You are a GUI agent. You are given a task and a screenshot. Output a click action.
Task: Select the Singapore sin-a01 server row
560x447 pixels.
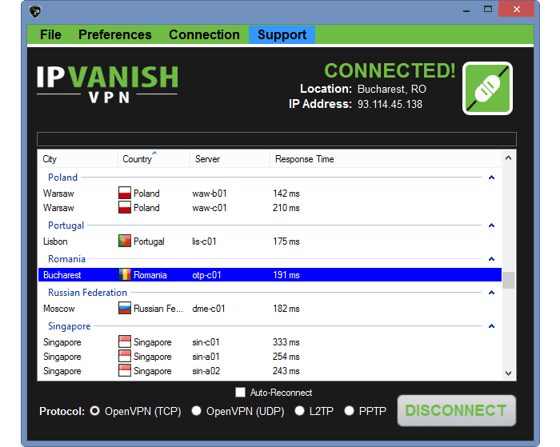click(x=270, y=357)
